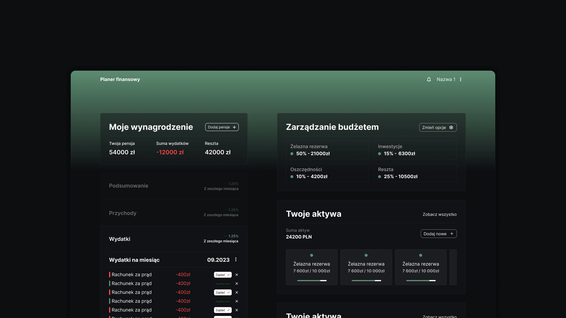Open the 09.2023 month selector
The height and width of the screenshot is (318, 566).
[218, 260]
